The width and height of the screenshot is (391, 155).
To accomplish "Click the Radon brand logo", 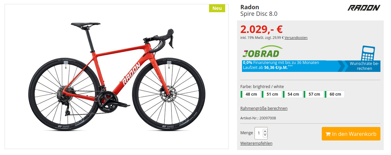I will tap(364, 8).
